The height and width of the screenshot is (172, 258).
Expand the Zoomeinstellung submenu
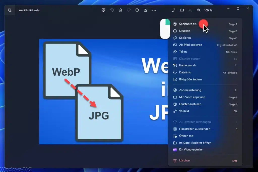pyautogui.click(x=205, y=90)
